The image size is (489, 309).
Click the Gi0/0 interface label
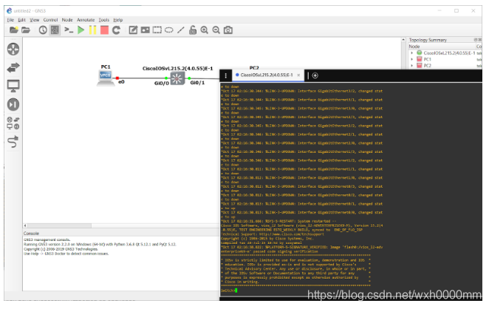click(x=162, y=84)
